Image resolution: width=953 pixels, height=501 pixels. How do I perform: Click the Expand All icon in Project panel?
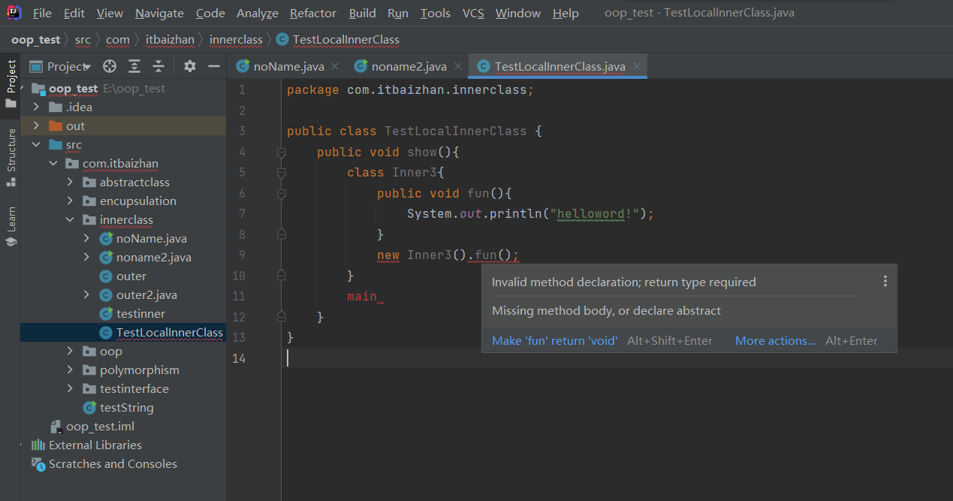pos(134,66)
